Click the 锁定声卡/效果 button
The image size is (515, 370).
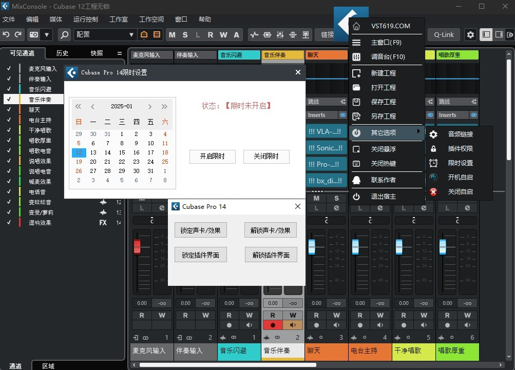(x=200, y=230)
